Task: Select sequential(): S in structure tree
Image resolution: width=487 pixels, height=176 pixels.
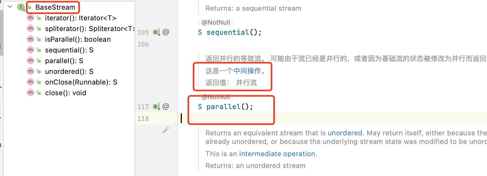Action: 69,50
